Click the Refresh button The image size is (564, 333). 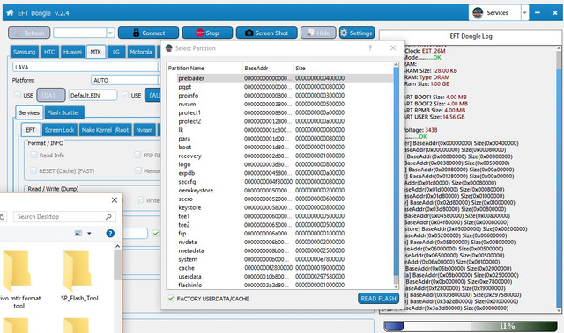29,33
